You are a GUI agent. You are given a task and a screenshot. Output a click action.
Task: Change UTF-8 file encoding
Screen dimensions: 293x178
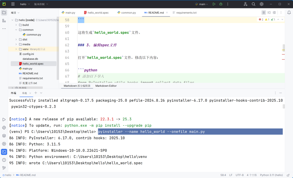240,175
